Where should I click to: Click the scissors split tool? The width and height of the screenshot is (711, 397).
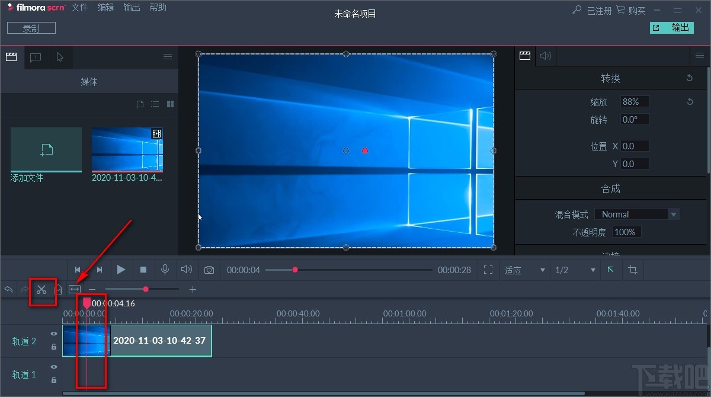click(x=41, y=290)
